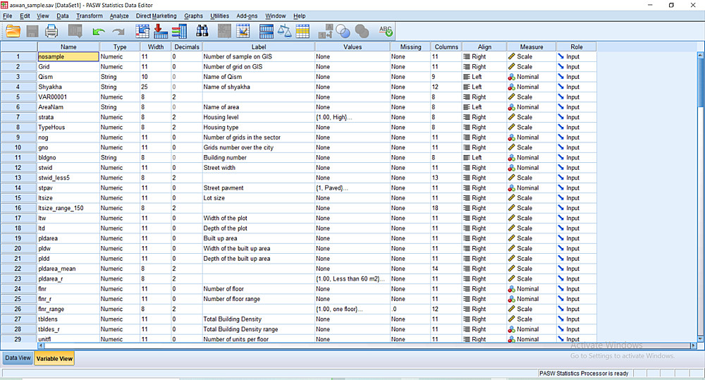Click the vertical scrollbar down arrow

point(700,338)
